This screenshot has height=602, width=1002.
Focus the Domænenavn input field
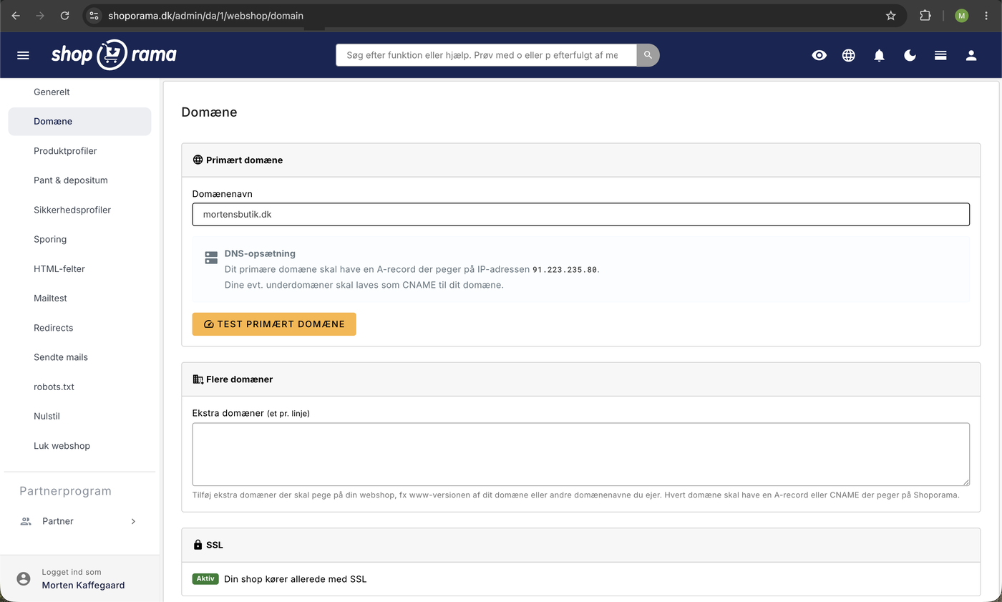pyautogui.click(x=581, y=214)
